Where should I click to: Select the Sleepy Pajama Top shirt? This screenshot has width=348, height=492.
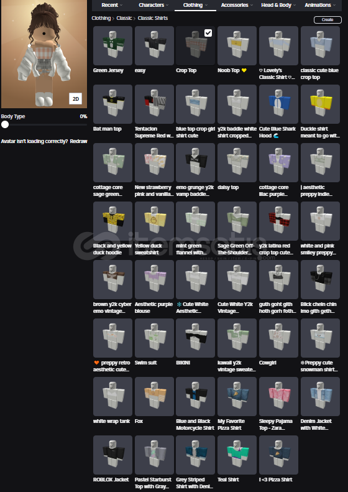click(x=278, y=397)
